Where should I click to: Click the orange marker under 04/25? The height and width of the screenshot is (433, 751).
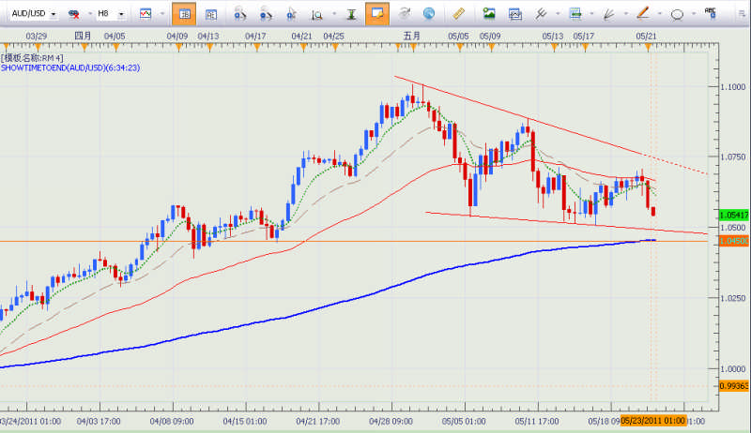pyautogui.click(x=335, y=47)
